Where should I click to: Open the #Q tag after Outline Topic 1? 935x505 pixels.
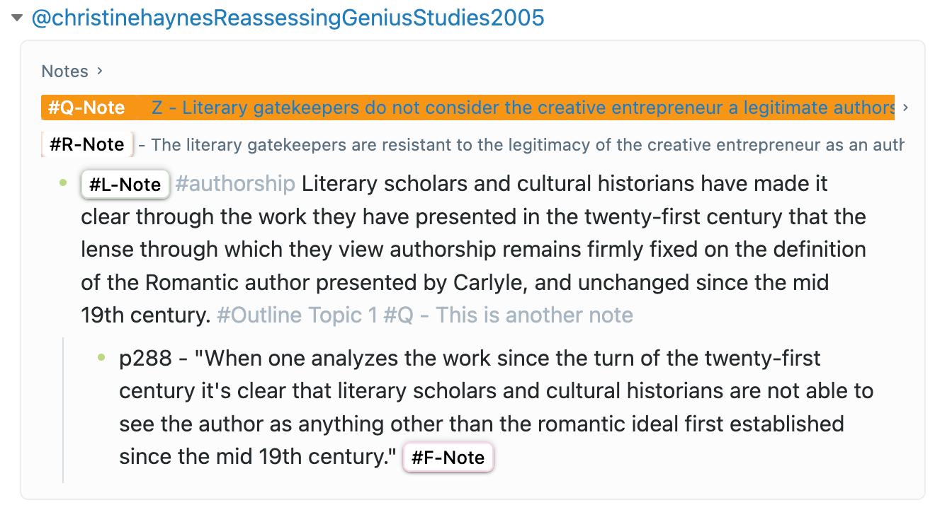[397, 315]
